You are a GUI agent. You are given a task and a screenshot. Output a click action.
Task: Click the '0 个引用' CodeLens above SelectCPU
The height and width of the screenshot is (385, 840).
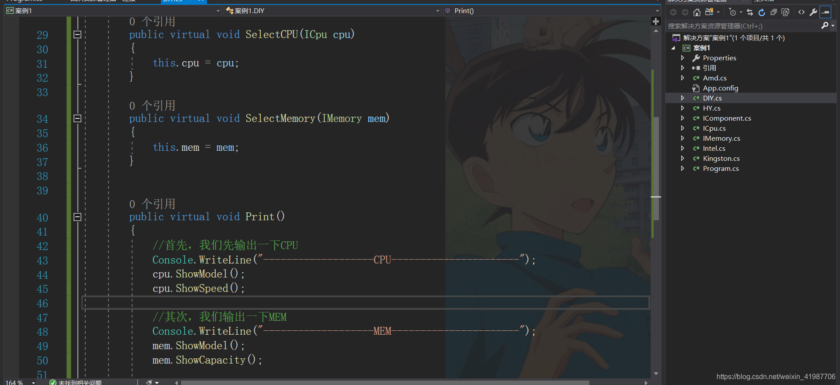pyautogui.click(x=152, y=21)
